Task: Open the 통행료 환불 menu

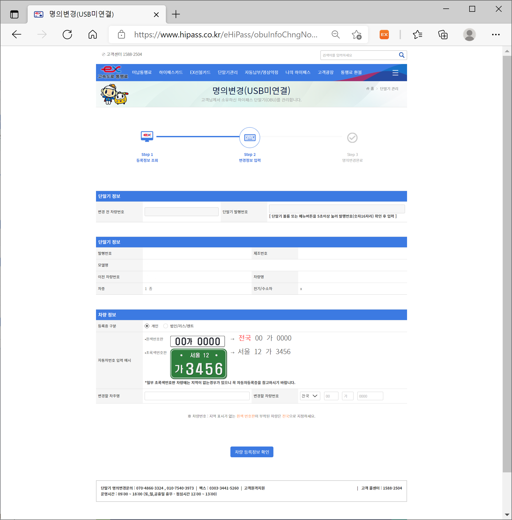Action: (x=351, y=72)
